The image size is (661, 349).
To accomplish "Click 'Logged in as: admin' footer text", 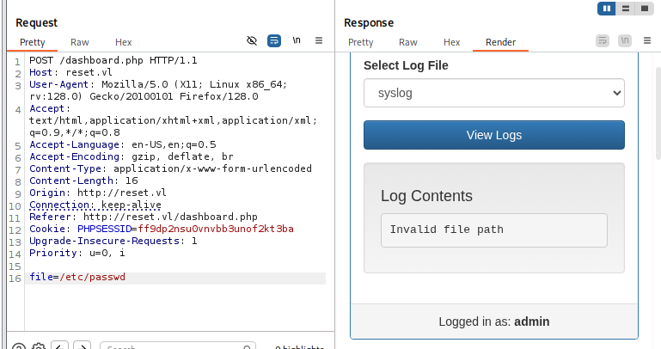I will click(x=493, y=321).
